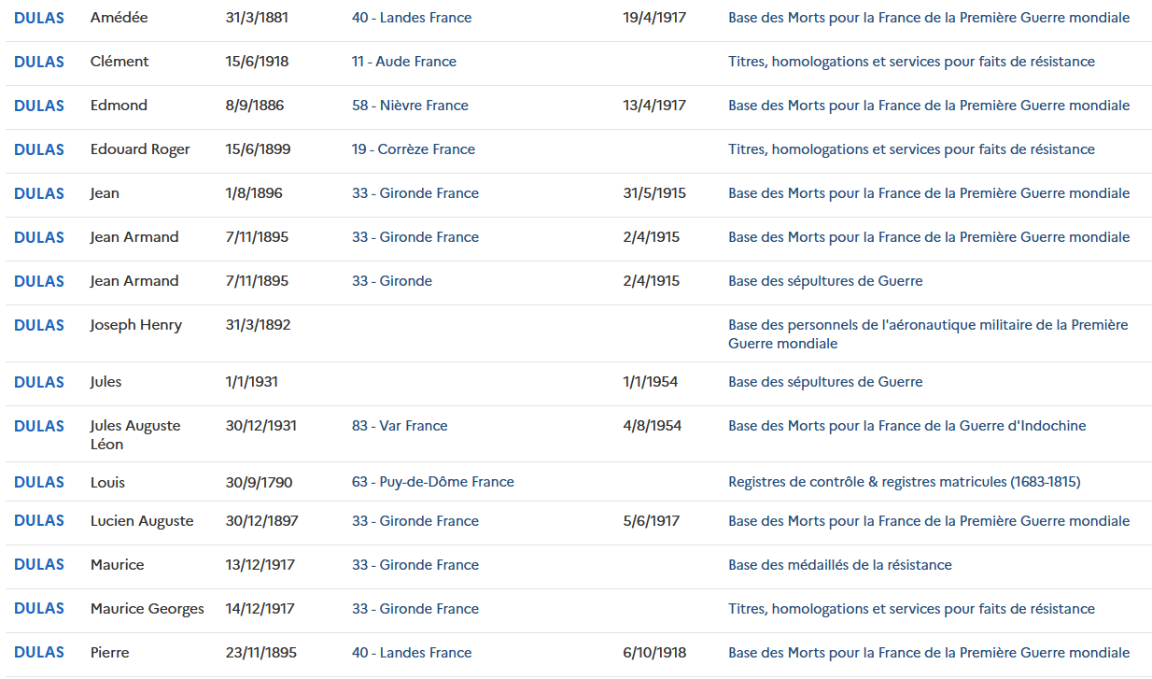Select '11 - Aude France' location

(x=404, y=62)
